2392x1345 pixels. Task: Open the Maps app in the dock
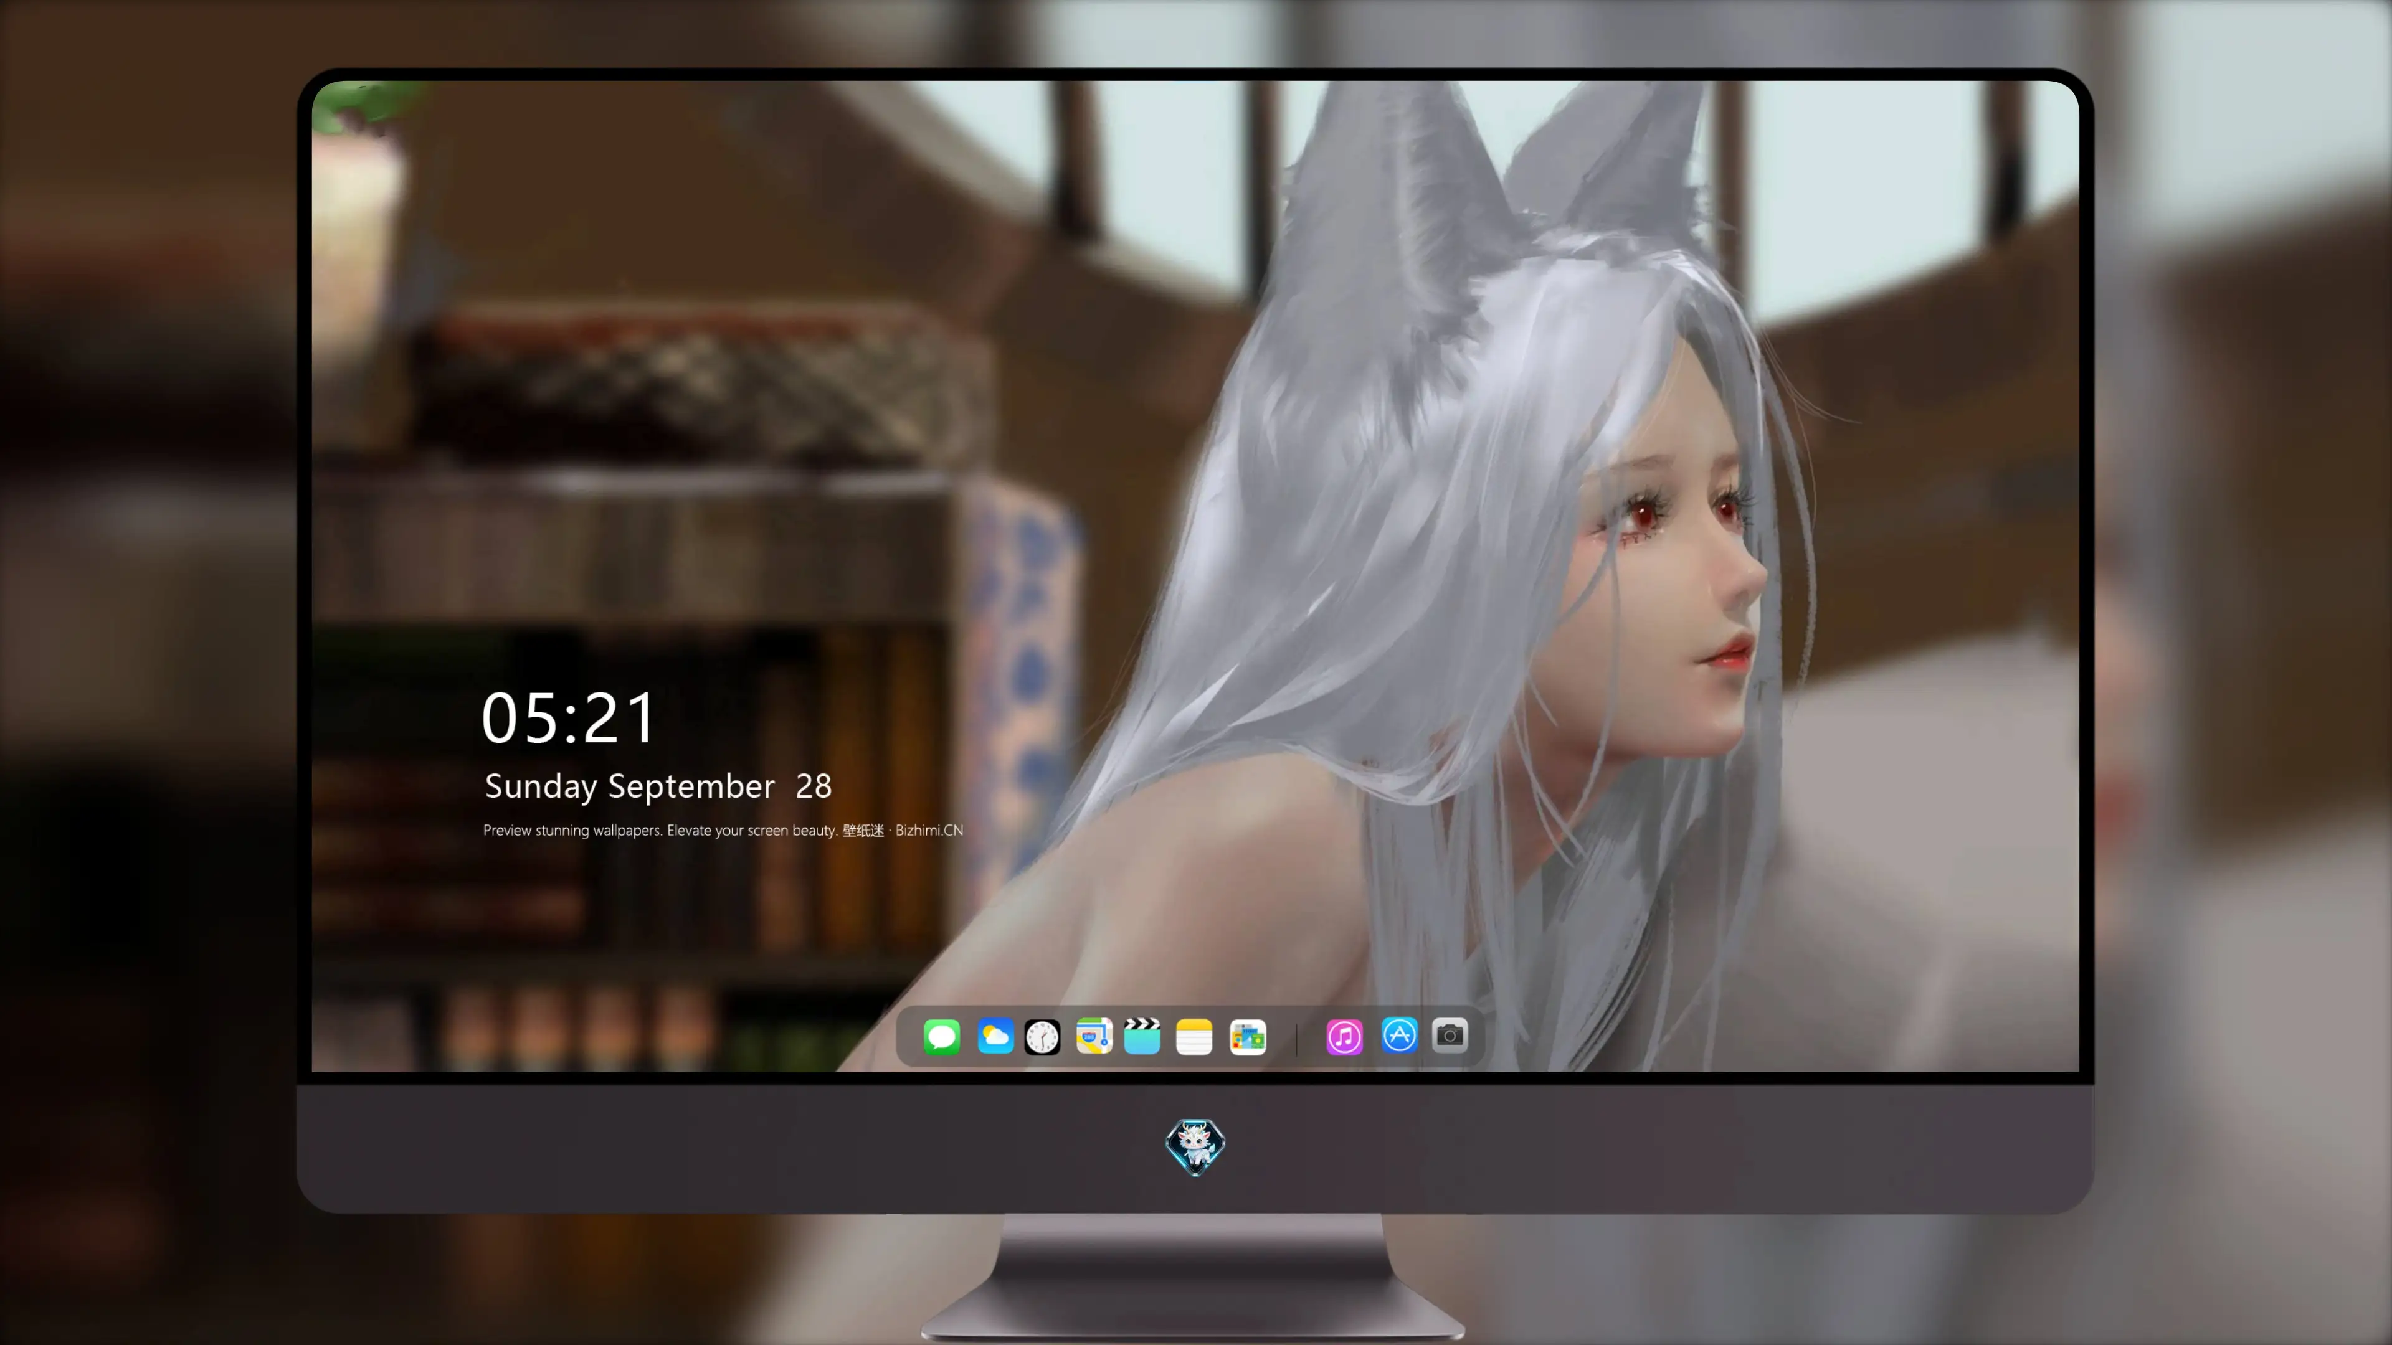(1094, 1036)
